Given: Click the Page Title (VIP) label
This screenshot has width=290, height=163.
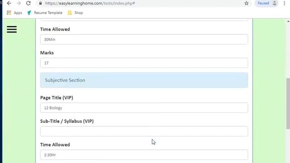Looking at the screenshot, I should click(x=57, y=98).
